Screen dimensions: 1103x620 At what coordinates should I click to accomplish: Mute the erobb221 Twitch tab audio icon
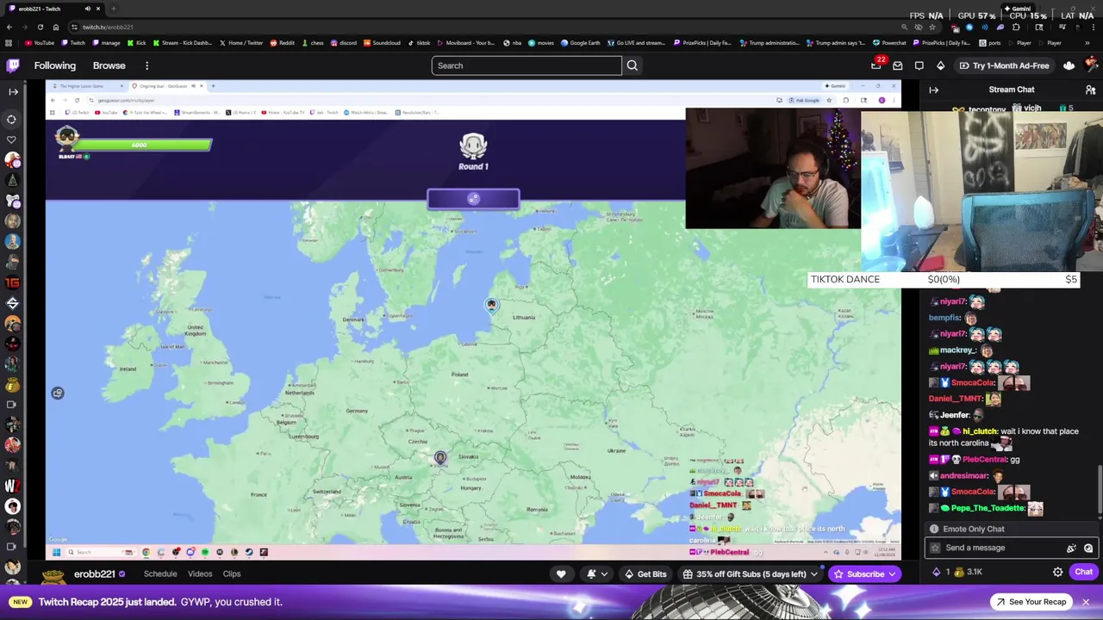tap(88, 9)
